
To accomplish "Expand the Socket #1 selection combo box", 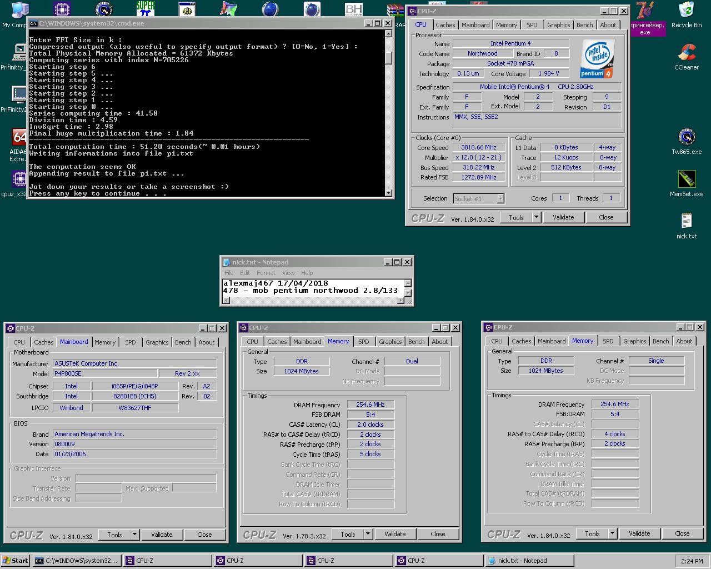I will coord(500,198).
